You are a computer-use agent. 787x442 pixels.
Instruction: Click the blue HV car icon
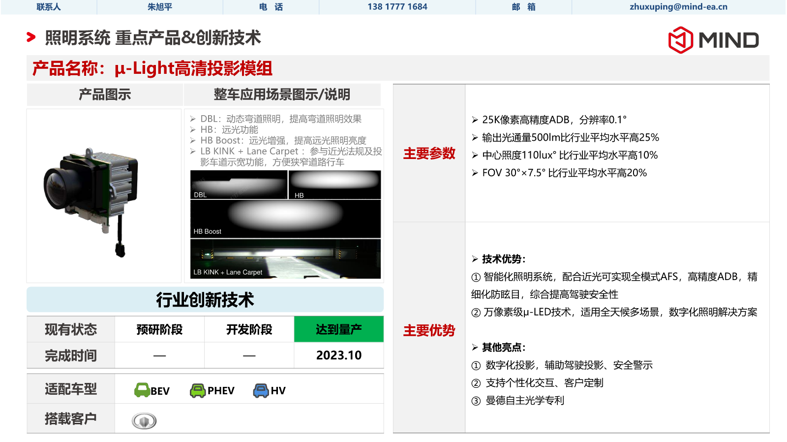(x=261, y=390)
